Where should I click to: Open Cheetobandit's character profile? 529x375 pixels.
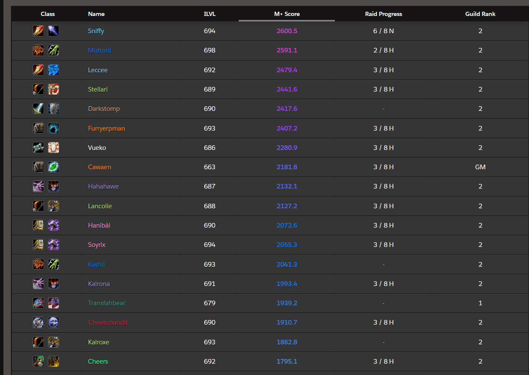pos(108,323)
